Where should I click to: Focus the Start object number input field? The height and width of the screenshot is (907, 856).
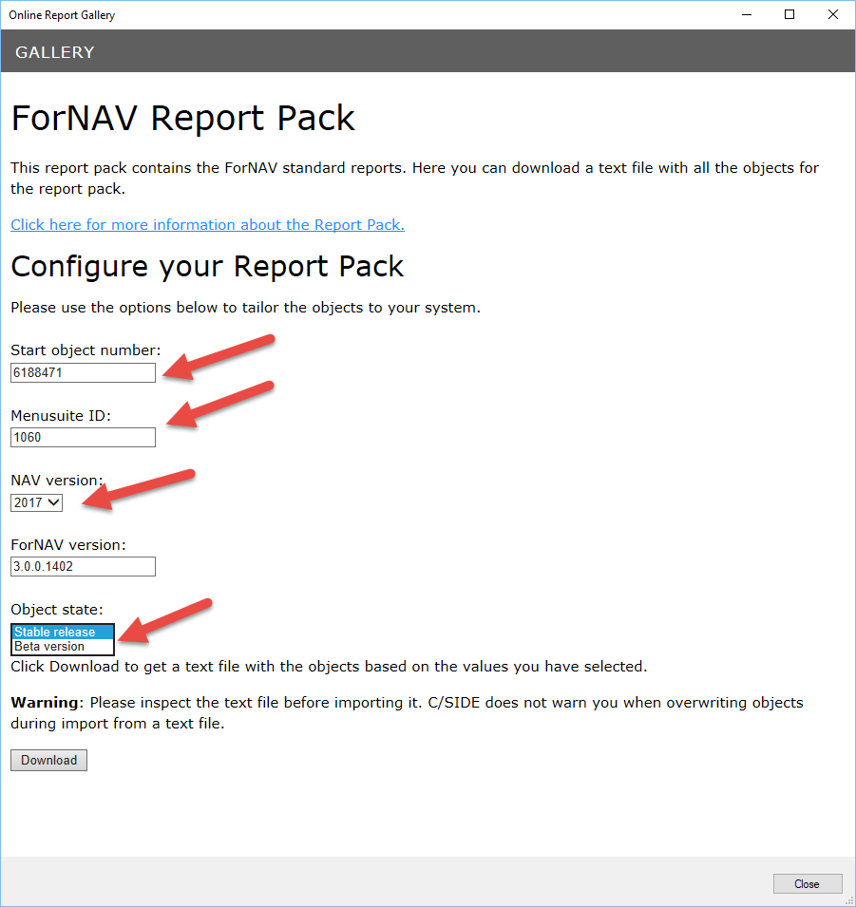tap(83, 373)
